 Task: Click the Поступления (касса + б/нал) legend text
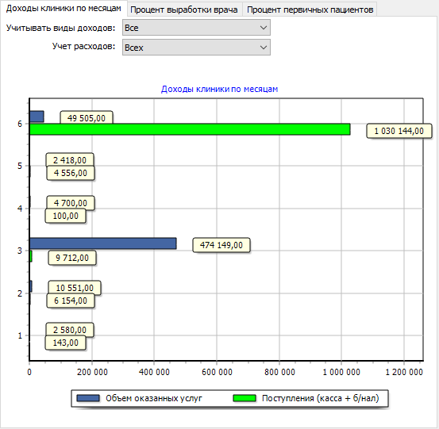pos(320,398)
